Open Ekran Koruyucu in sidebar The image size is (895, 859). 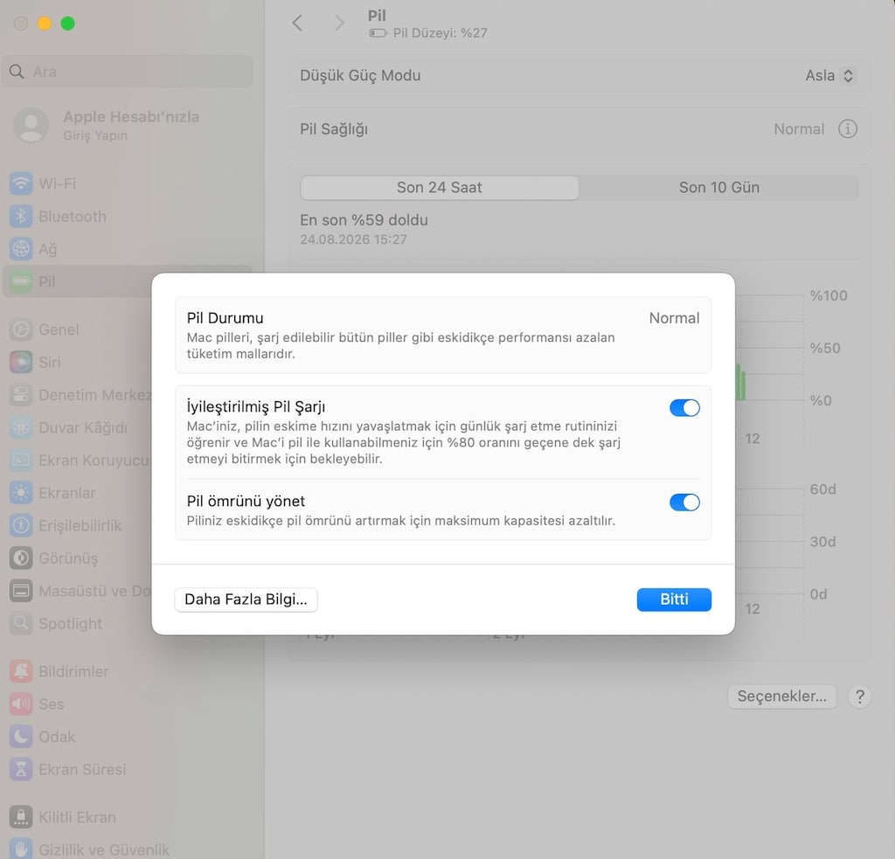(77, 460)
